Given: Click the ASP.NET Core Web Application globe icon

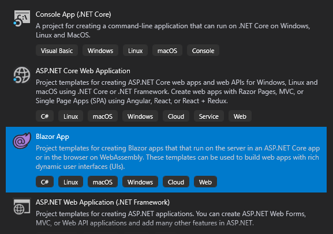Looking at the screenshot, I should (x=22, y=75).
